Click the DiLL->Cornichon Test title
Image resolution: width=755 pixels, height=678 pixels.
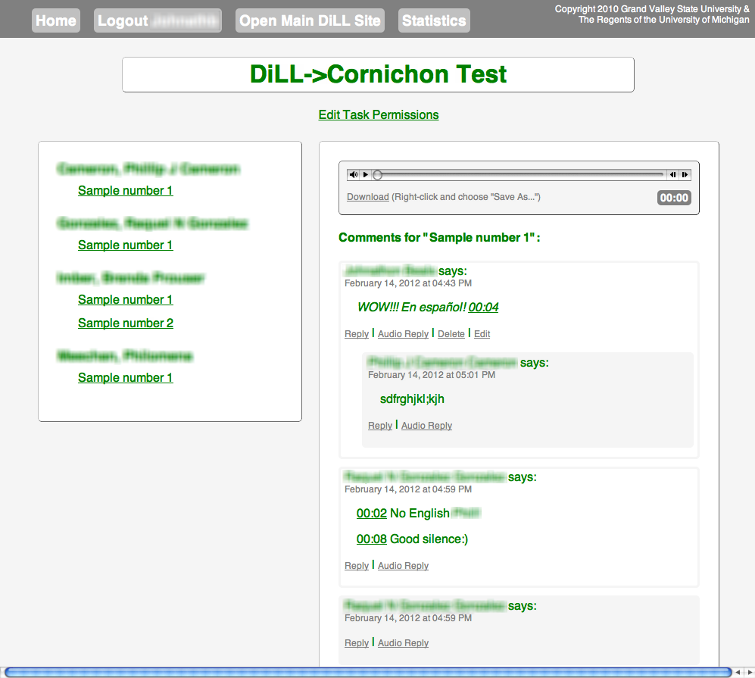pos(378,75)
